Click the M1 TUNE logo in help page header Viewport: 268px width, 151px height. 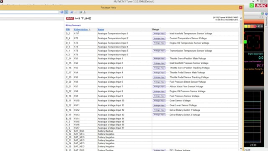tap(79, 18)
